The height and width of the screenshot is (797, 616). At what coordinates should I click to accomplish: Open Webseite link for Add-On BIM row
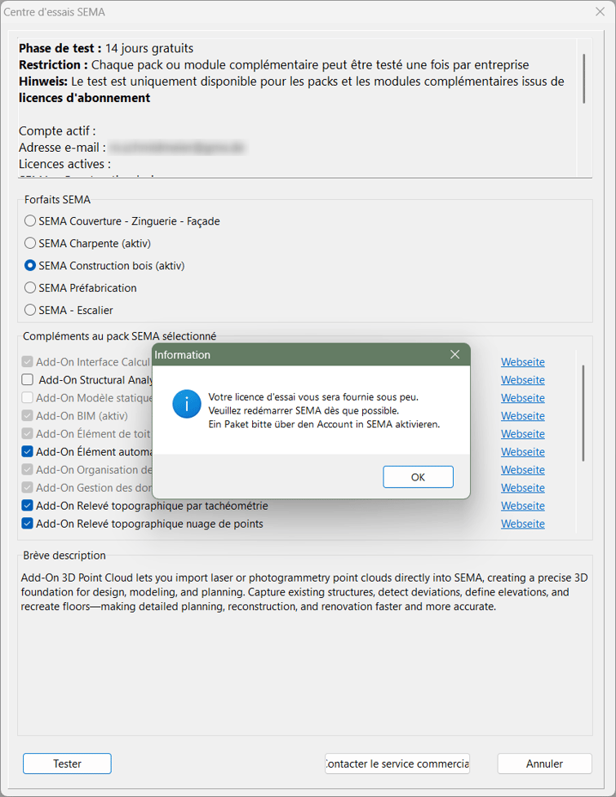click(x=522, y=416)
